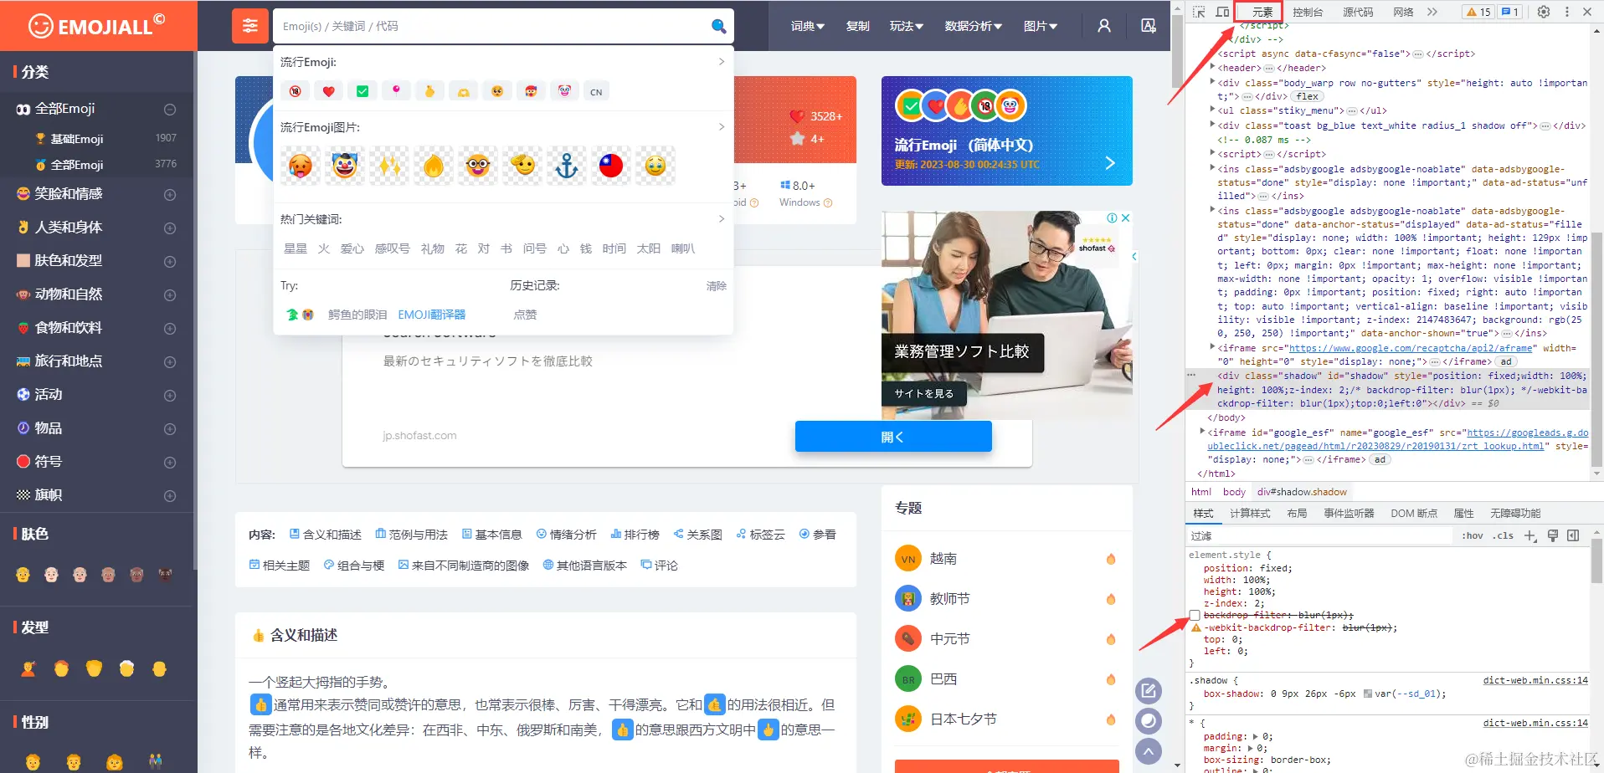Enable the backdrop-filter CSS property checkbox
This screenshot has height=773, width=1604.
(1195, 616)
